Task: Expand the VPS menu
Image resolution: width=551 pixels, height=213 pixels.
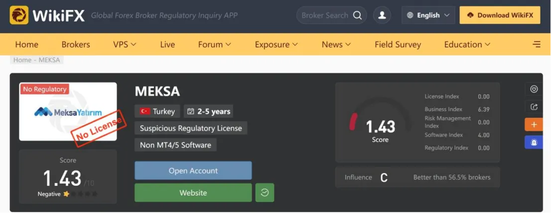Action: (125, 45)
